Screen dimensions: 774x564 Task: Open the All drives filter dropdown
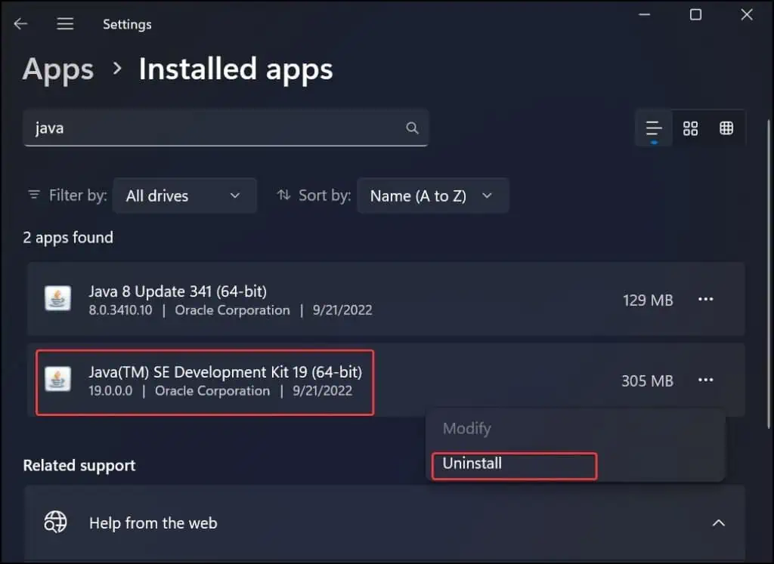pyautogui.click(x=184, y=195)
